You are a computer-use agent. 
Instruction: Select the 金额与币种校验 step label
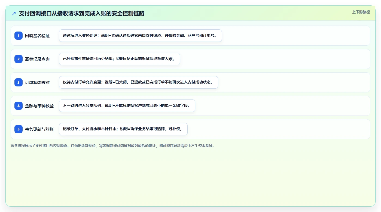coord(39,106)
